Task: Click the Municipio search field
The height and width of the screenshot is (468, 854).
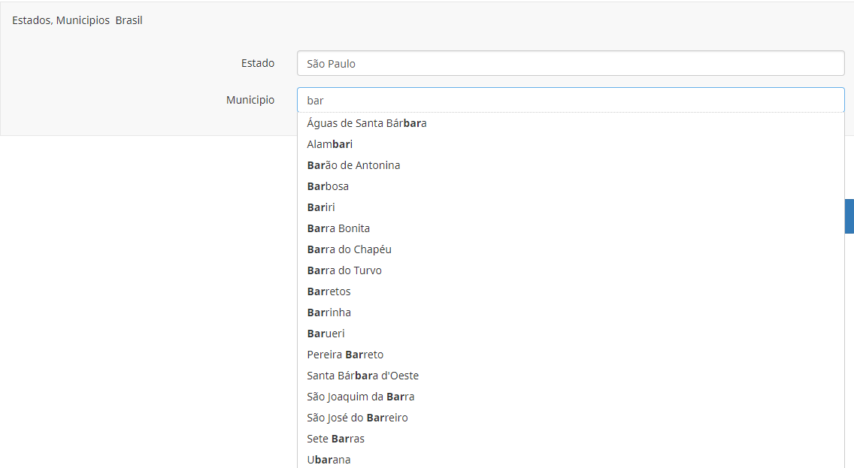Action: tap(570, 100)
